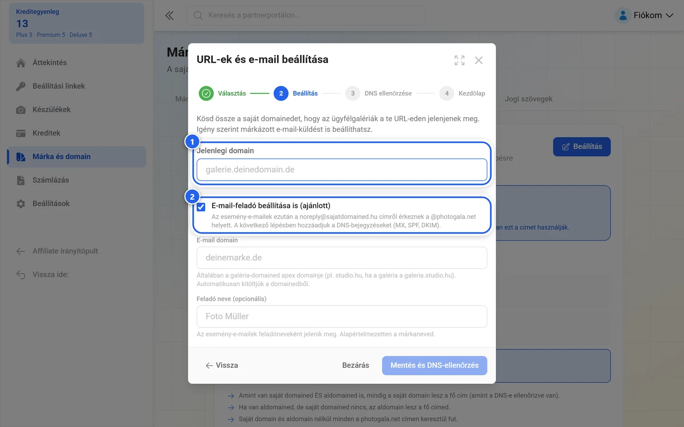Collapse the sidebar with the double chevron
The height and width of the screenshot is (427, 684).
click(170, 16)
